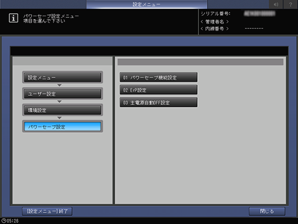Click the シリアル番号 label

tap(216, 13)
